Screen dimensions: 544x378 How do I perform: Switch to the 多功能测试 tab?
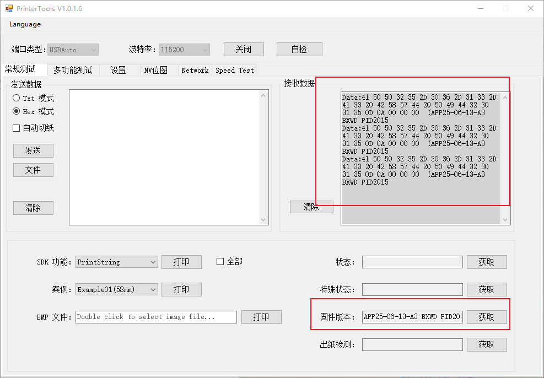tap(73, 70)
